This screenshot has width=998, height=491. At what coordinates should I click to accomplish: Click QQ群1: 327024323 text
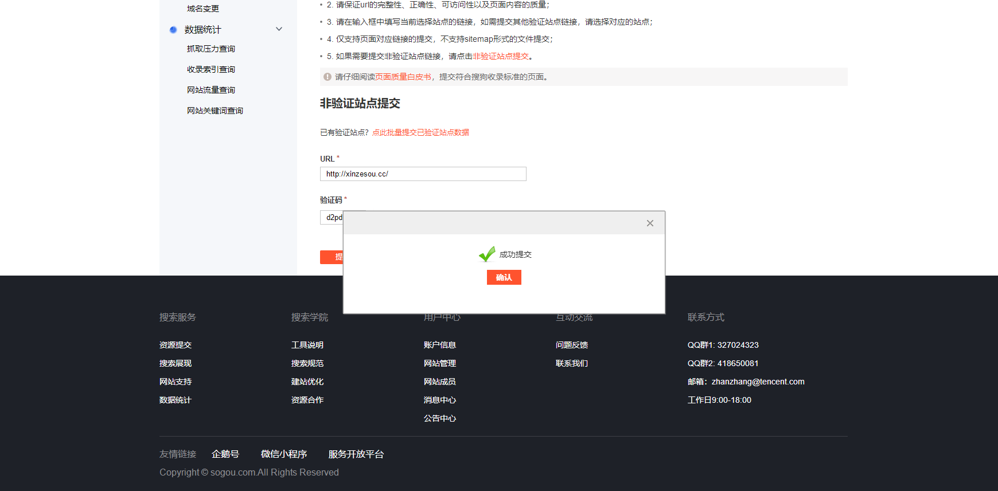point(723,345)
